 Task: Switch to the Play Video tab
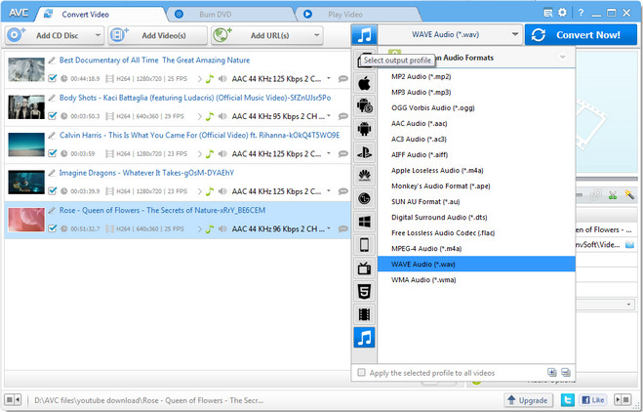tap(359, 15)
